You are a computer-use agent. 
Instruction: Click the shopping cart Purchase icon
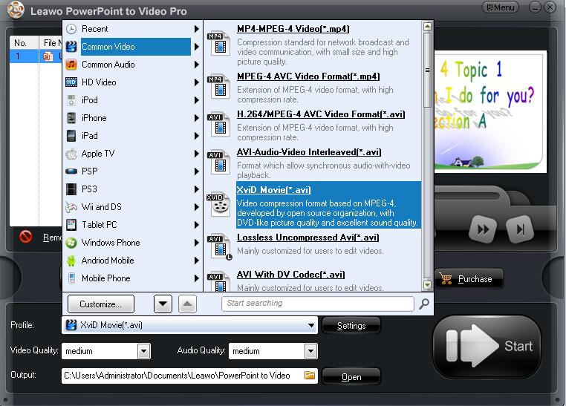point(446,279)
